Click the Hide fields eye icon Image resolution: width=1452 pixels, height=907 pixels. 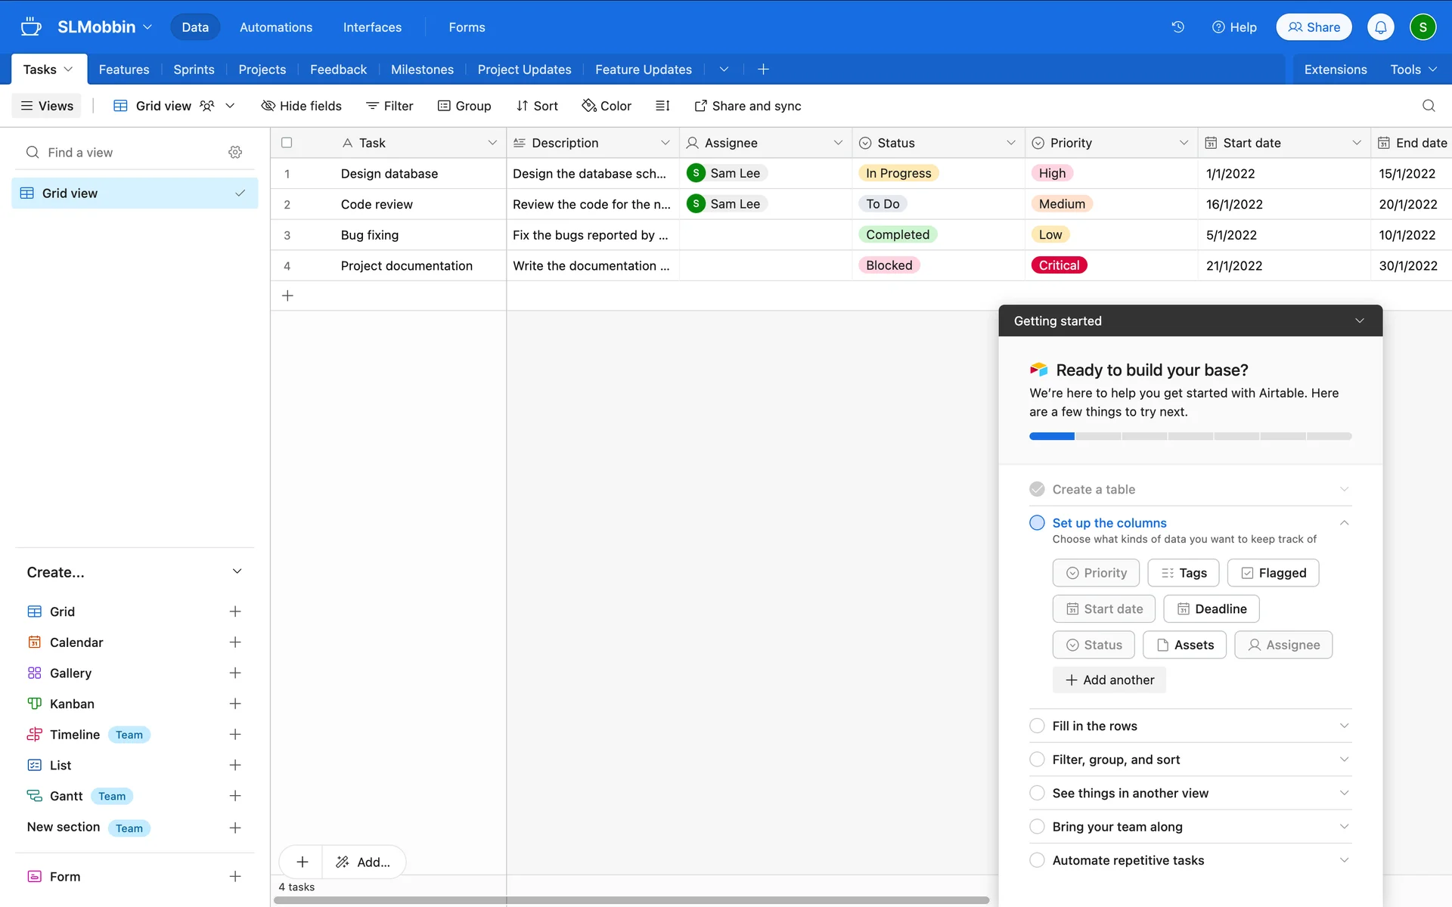[x=268, y=106]
